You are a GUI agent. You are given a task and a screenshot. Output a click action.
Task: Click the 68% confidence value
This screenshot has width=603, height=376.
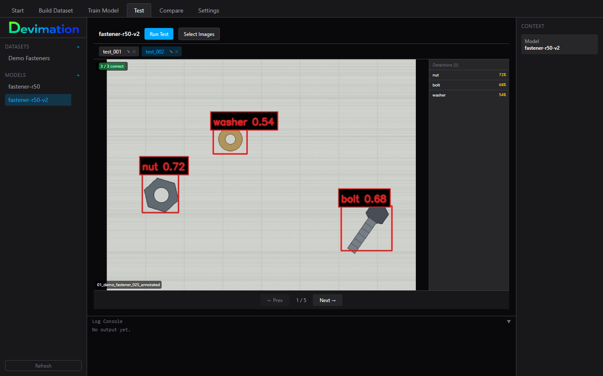[x=502, y=85]
